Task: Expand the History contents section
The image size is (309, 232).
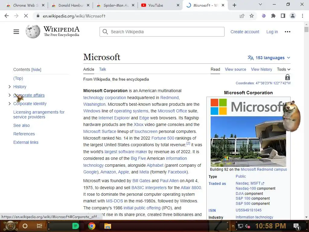Action: click(9, 87)
